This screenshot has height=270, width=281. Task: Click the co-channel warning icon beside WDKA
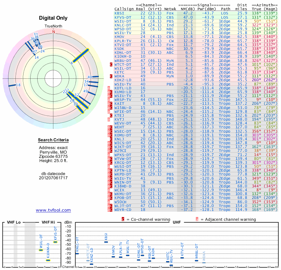point(111,76)
